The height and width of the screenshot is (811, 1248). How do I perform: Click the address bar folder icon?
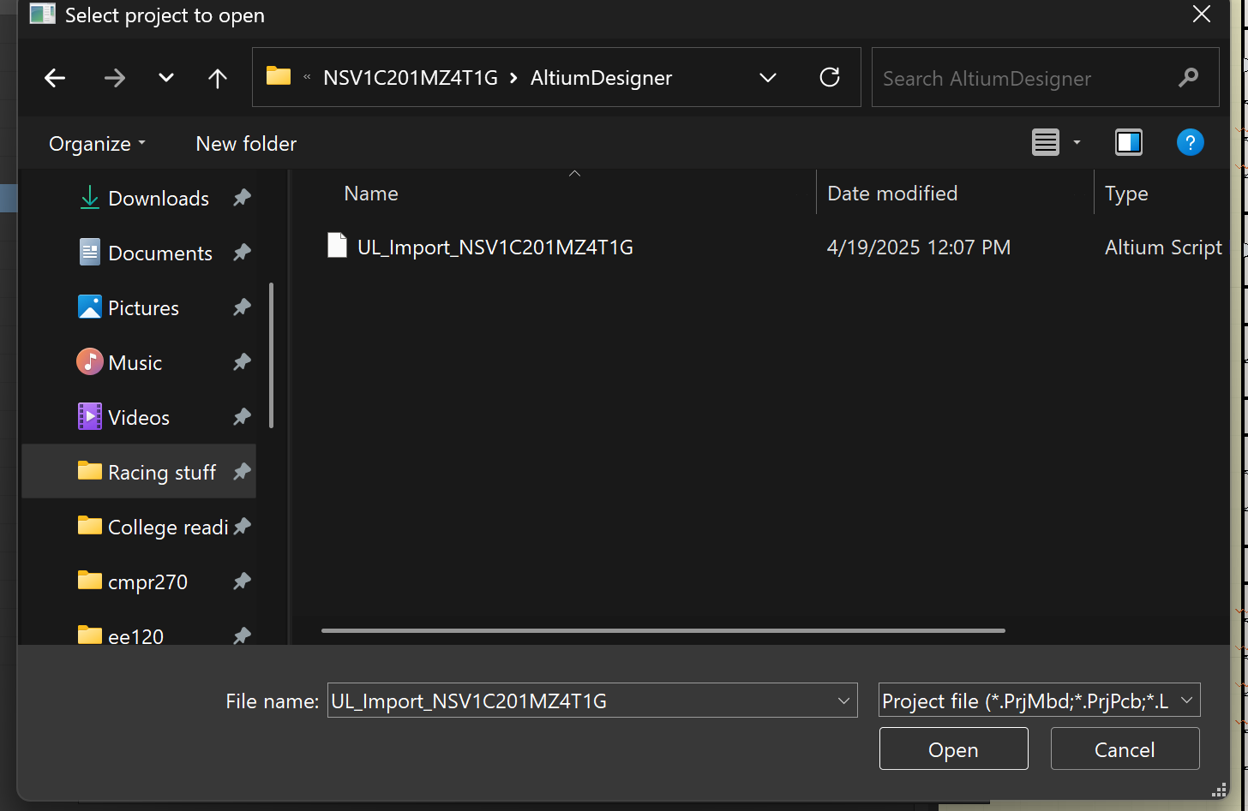click(x=279, y=76)
